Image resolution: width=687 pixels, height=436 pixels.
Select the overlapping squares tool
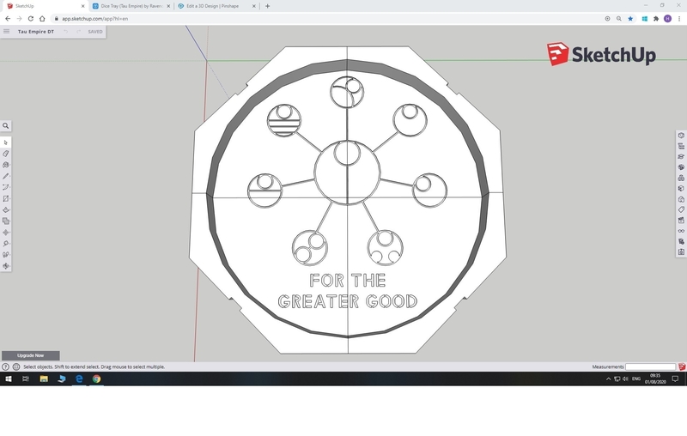6,221
